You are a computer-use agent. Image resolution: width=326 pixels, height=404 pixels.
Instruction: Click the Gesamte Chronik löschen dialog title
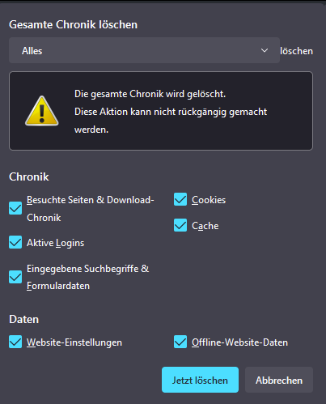[74, 24]
